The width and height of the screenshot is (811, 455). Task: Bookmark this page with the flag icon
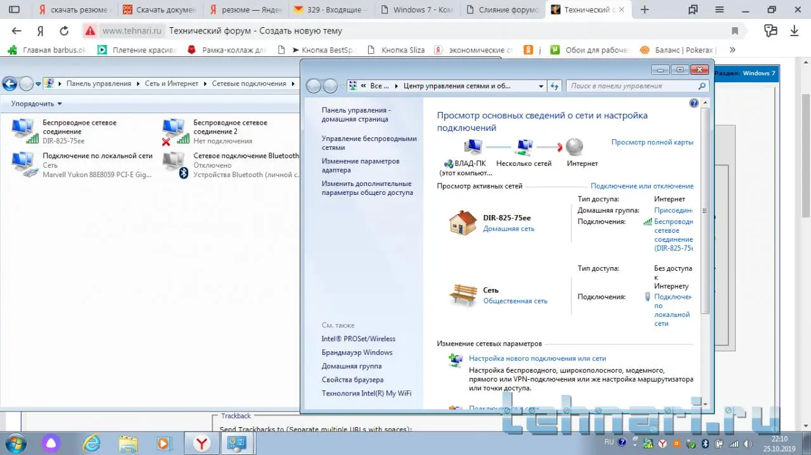[x=735, y=30]
